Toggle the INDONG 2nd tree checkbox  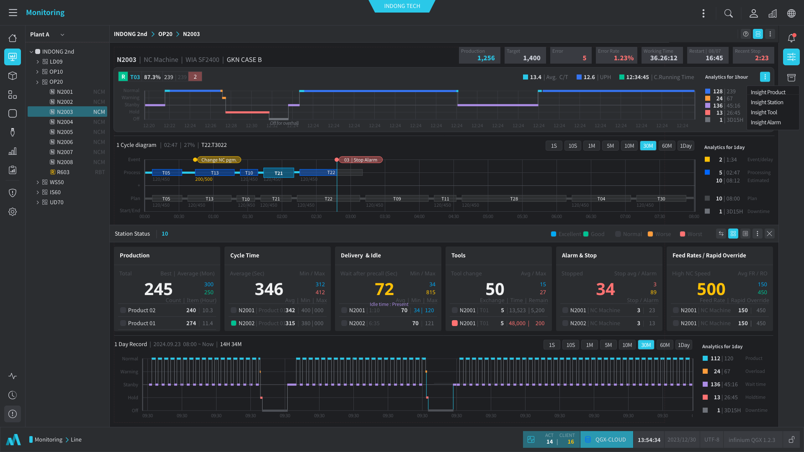point(38,51)
